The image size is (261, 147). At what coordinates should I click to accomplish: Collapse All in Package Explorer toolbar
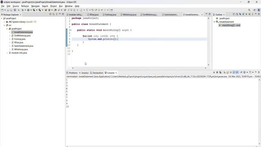(x=51, y=14)
